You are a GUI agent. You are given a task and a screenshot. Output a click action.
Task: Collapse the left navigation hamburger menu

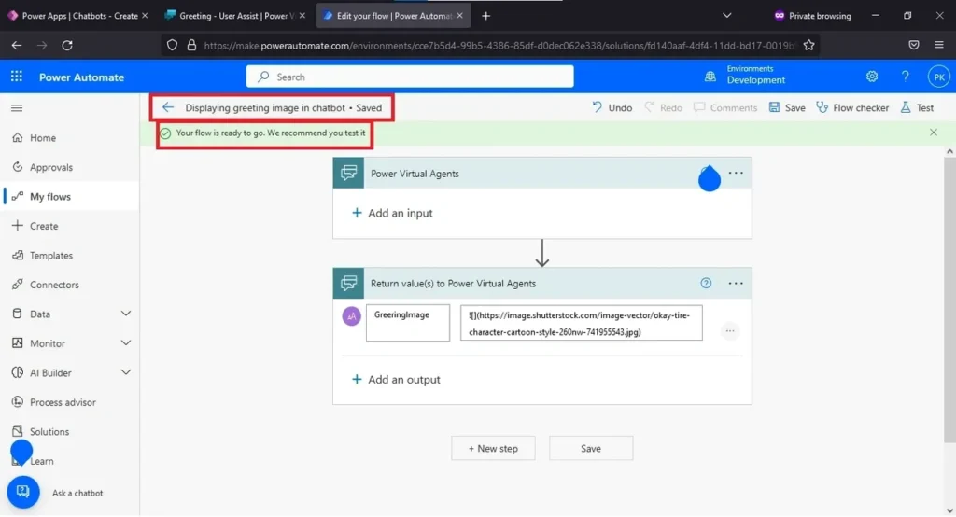pyautogui.click(x=17, y=108)
